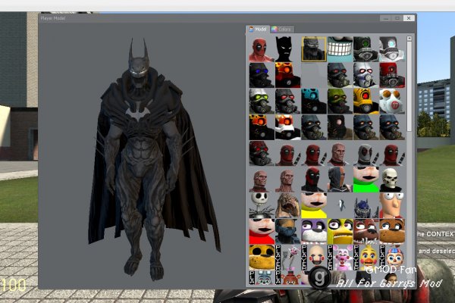Pick the yellow Chica model
This screenshot has height=303, width=455.
click(340, 231)
